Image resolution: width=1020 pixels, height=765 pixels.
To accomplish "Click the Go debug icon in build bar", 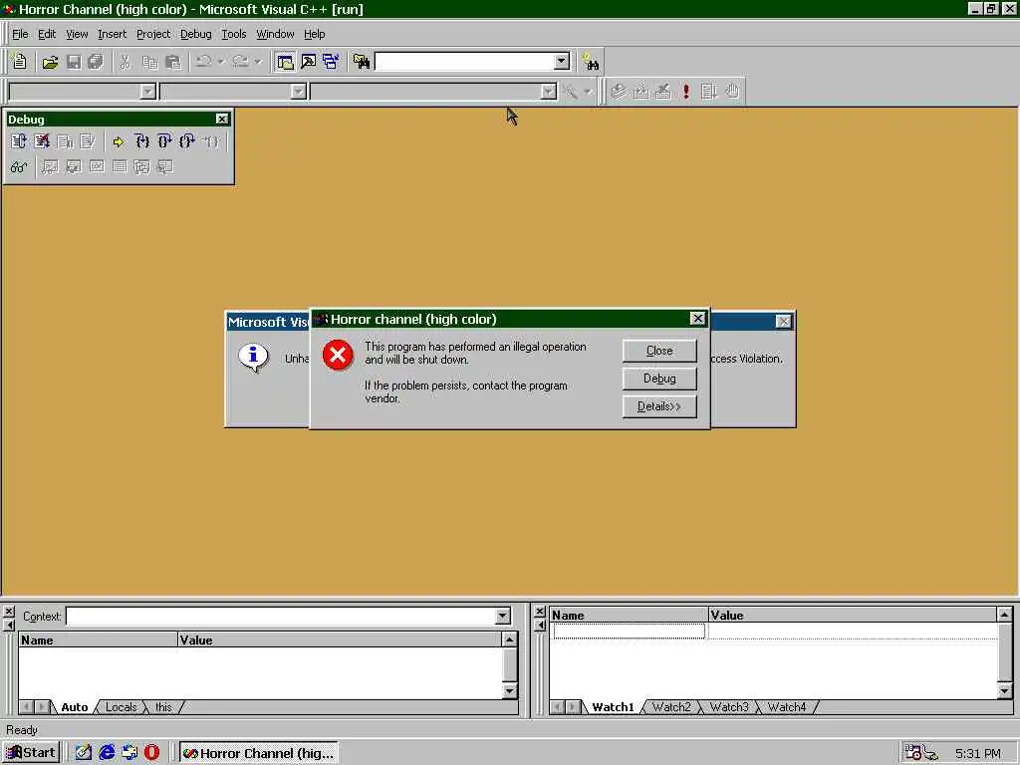I will [x=709, y=91].
